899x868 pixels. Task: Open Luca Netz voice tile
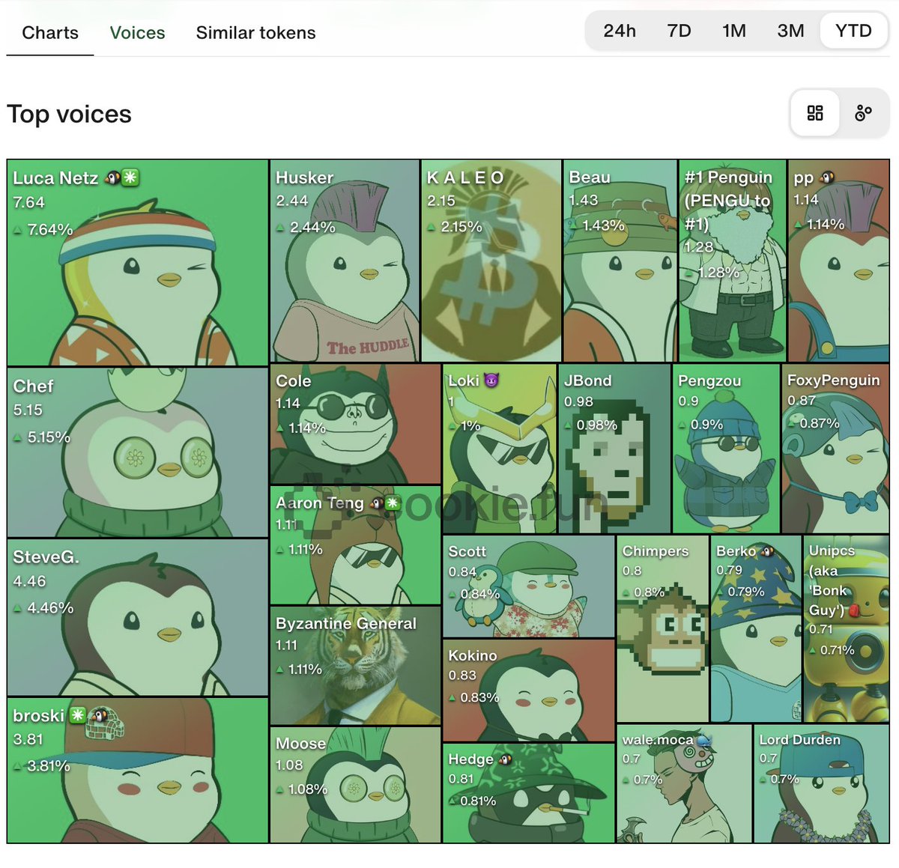click(x=138, y=262)
